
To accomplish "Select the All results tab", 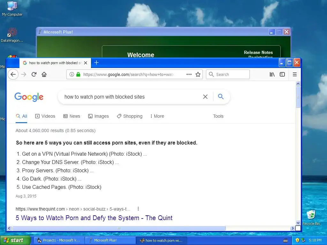I will pyautogui.click(x=21, y=116).
